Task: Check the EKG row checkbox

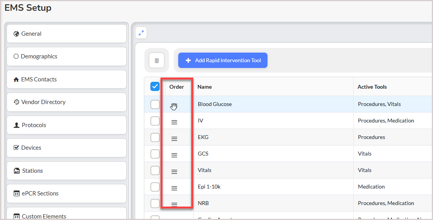Action: tap(155, 137)
